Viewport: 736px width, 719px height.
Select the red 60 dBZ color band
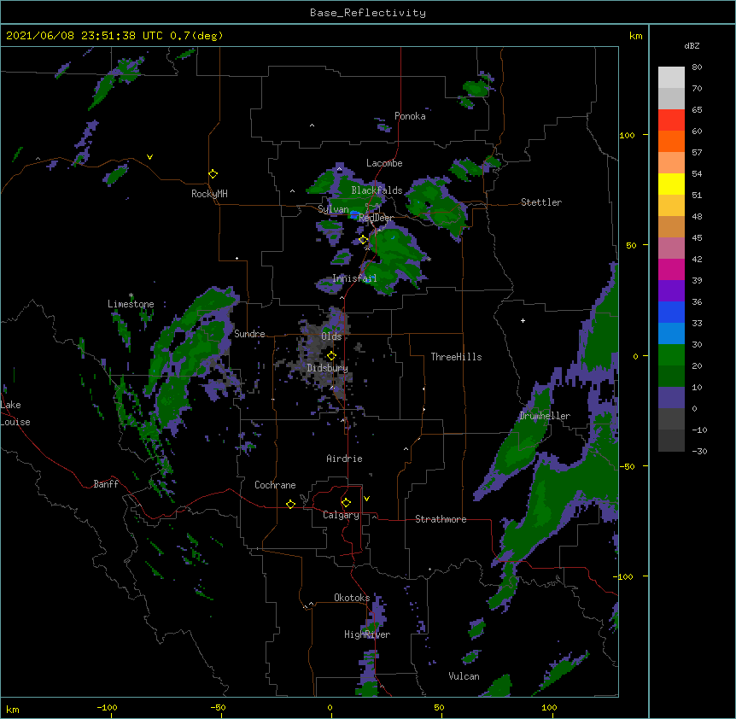671,120
